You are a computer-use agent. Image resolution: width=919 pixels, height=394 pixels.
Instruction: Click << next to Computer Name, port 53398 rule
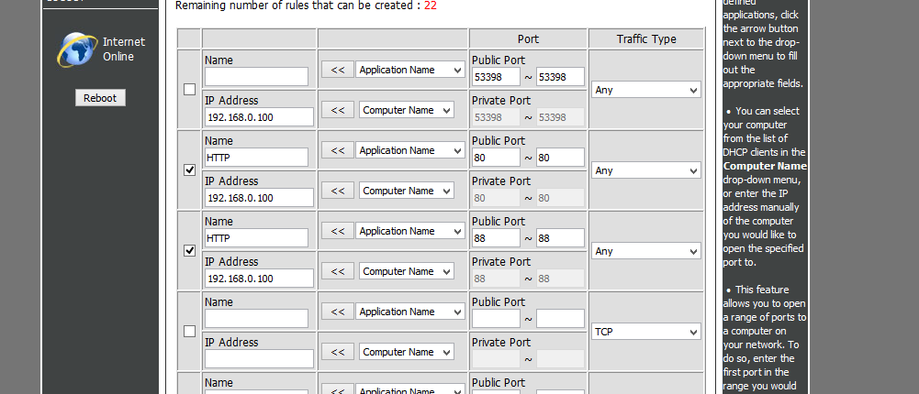(338, 110)
